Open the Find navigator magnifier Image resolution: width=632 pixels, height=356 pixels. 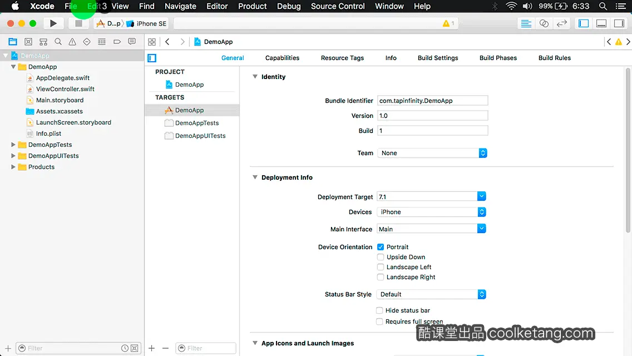tap(58, 42)
